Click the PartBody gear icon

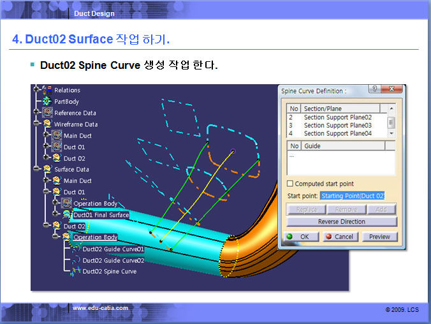(48, 101)
